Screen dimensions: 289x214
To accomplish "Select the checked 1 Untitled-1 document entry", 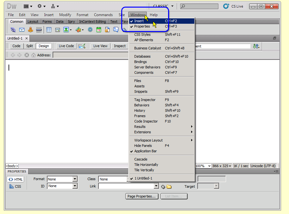I will (x=162, y=178).
